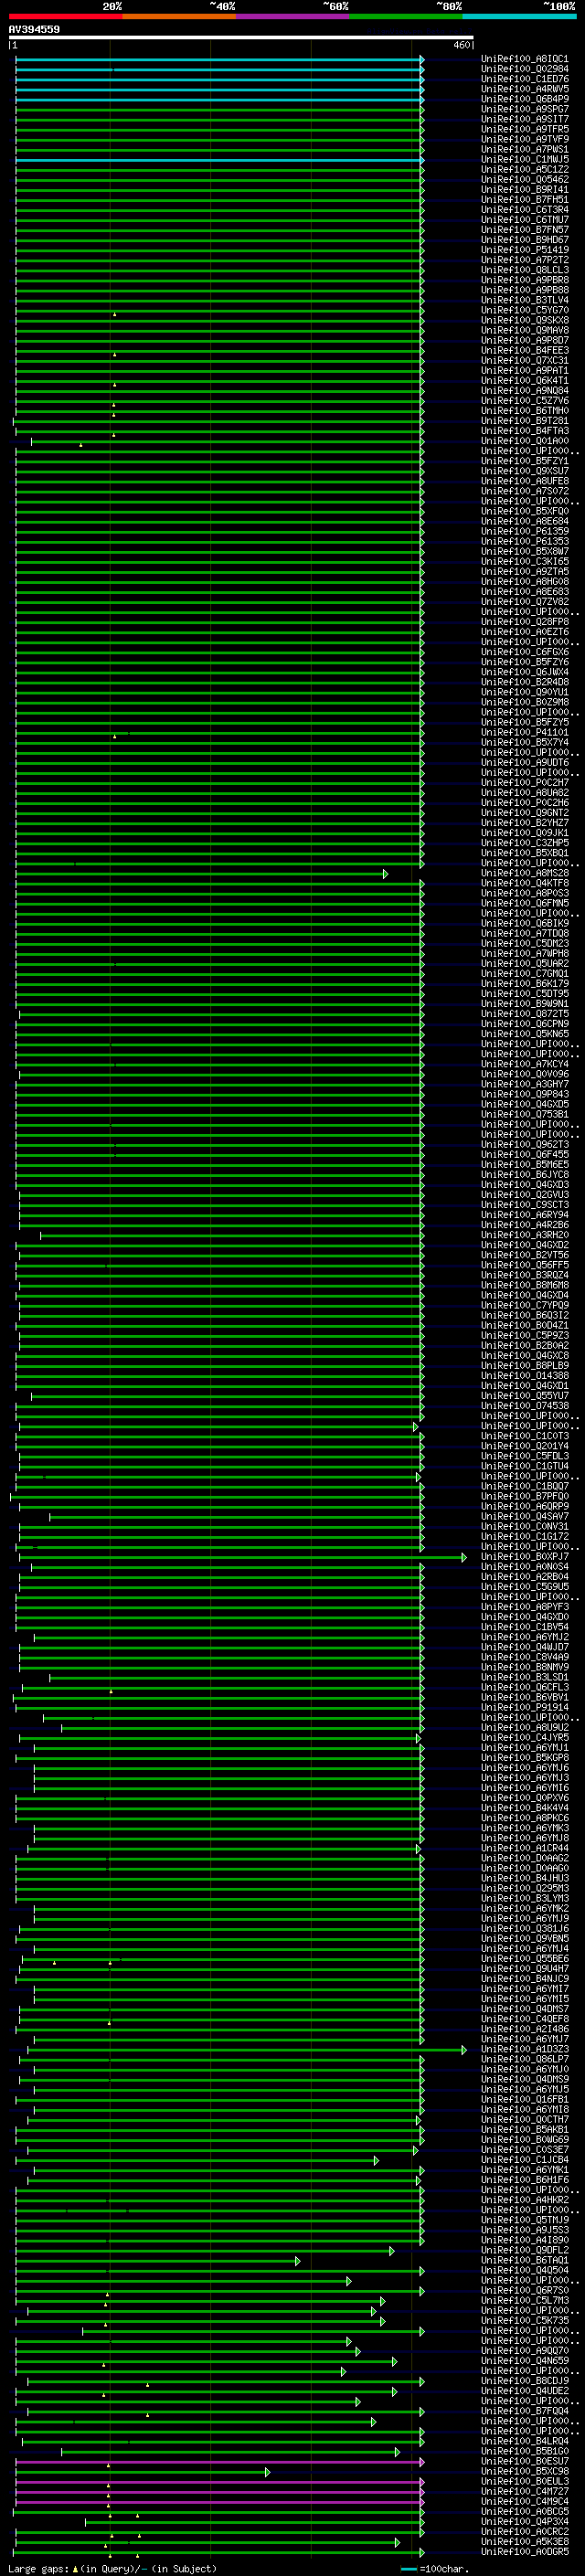Image resolution: width=585 pixels, height=2576 pixels.
Task: Select hit UniRef100_A9SIT7
Action: click(525, 119)
